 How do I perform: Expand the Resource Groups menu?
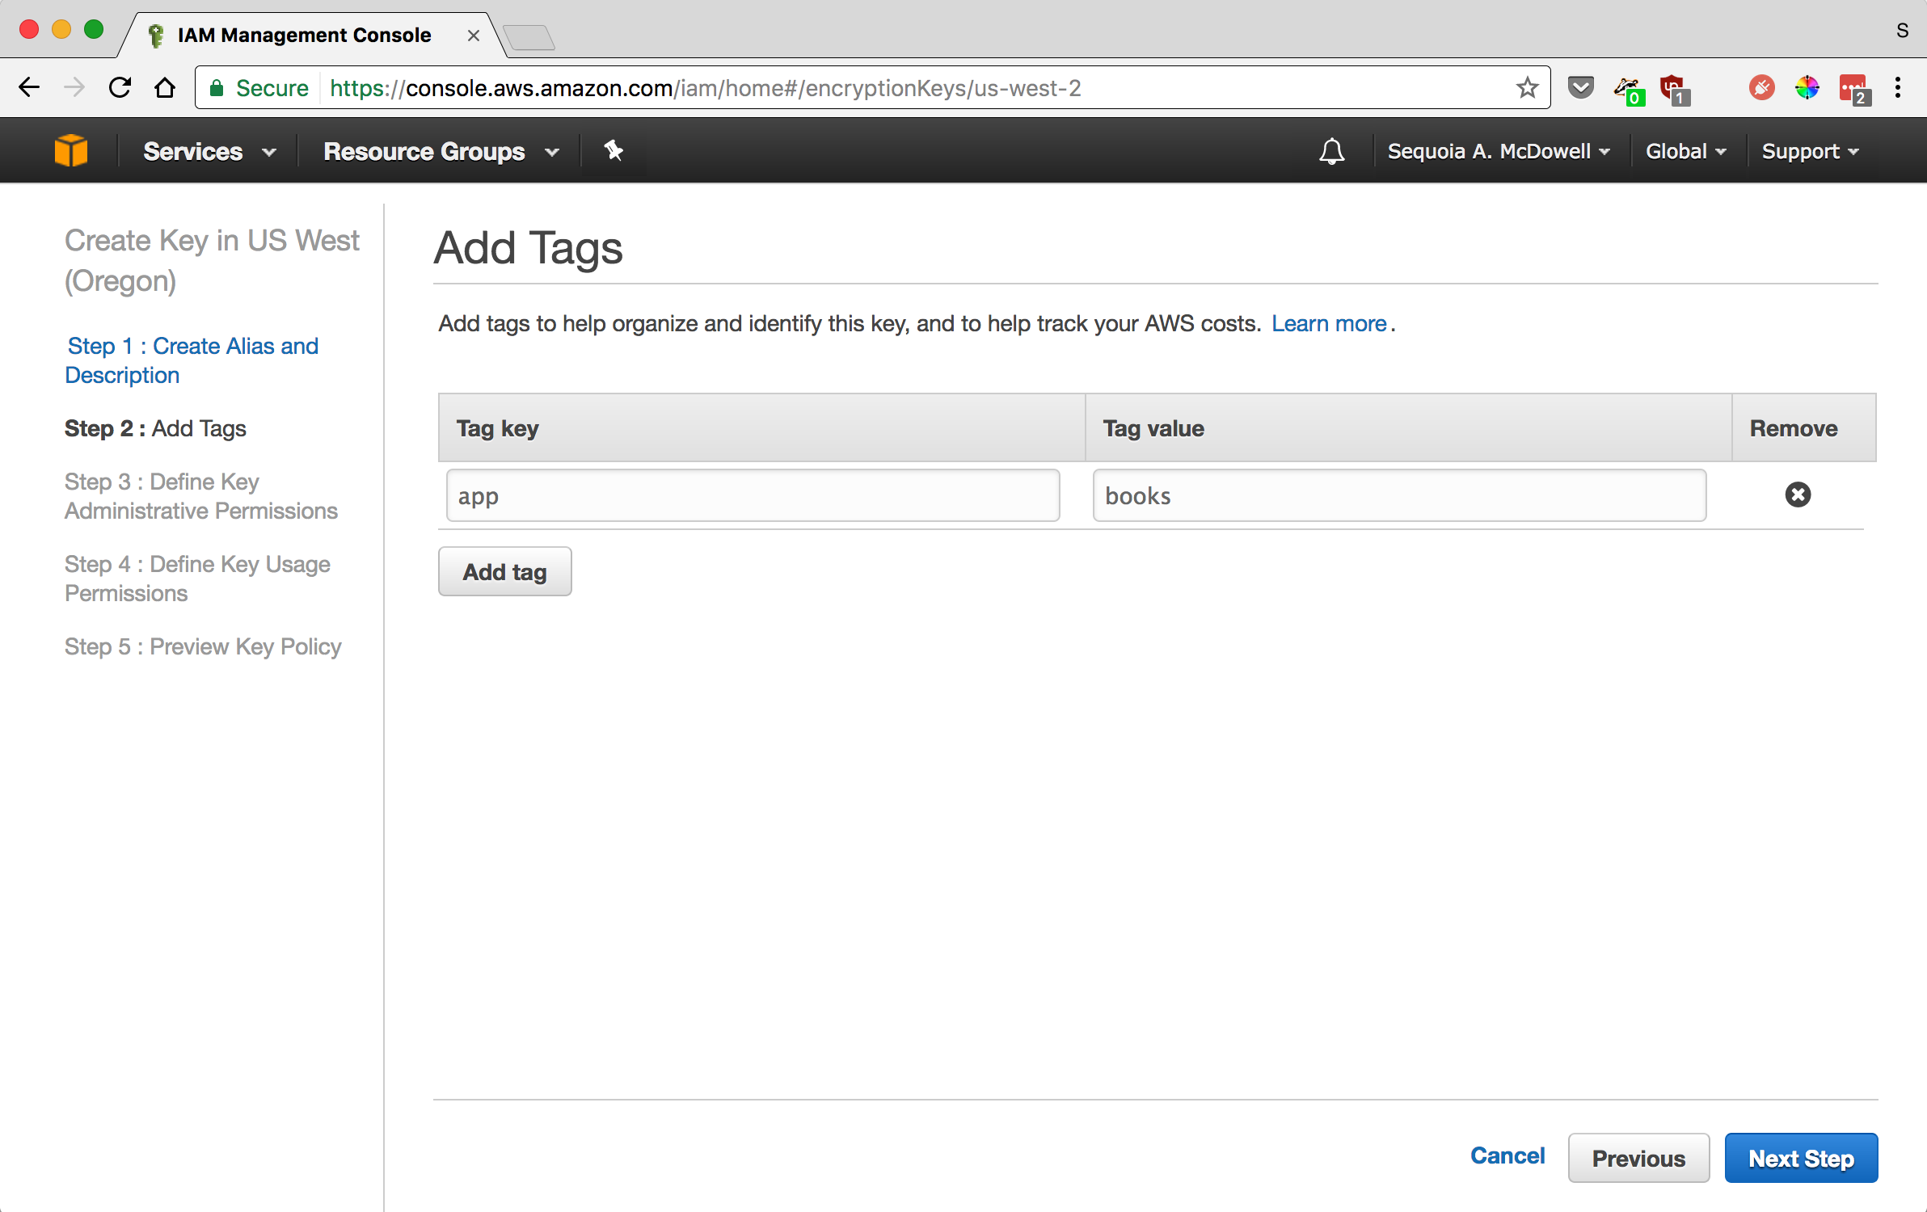441,151
